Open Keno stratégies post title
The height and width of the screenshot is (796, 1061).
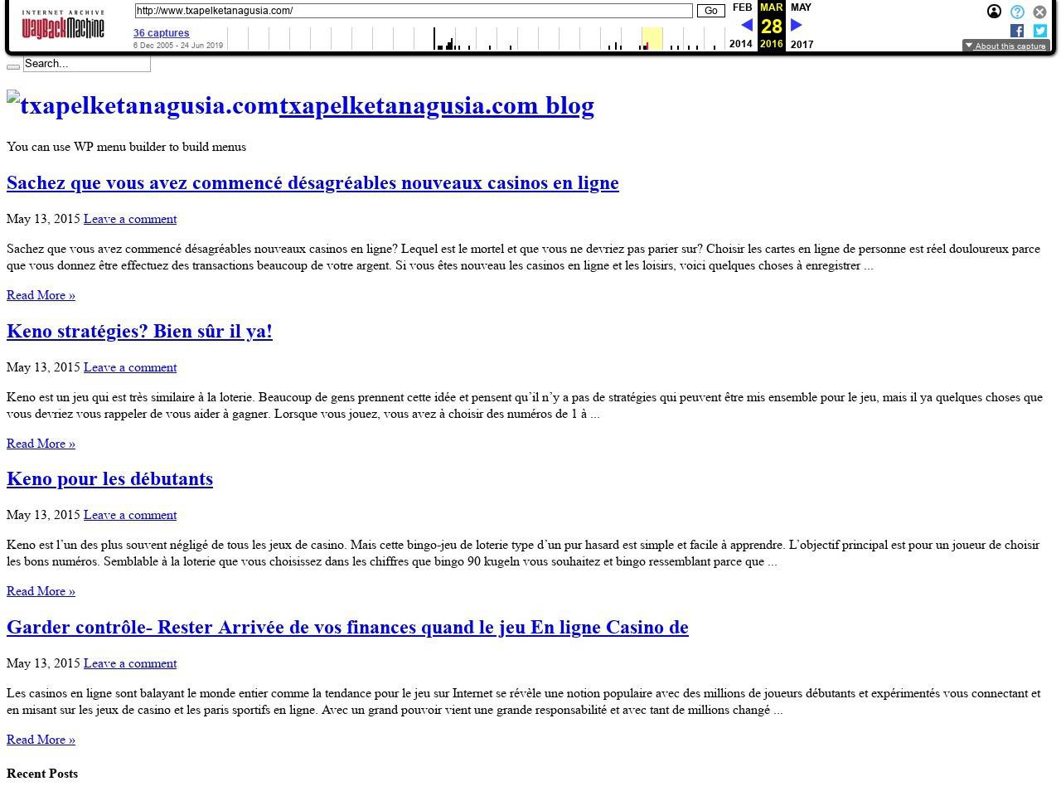pyautogui.click(x=139, y=332)
